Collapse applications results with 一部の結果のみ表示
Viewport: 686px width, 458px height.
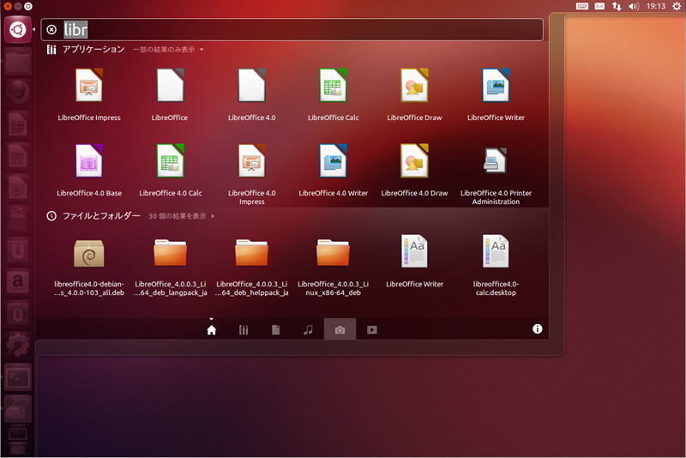coord(168,50)
